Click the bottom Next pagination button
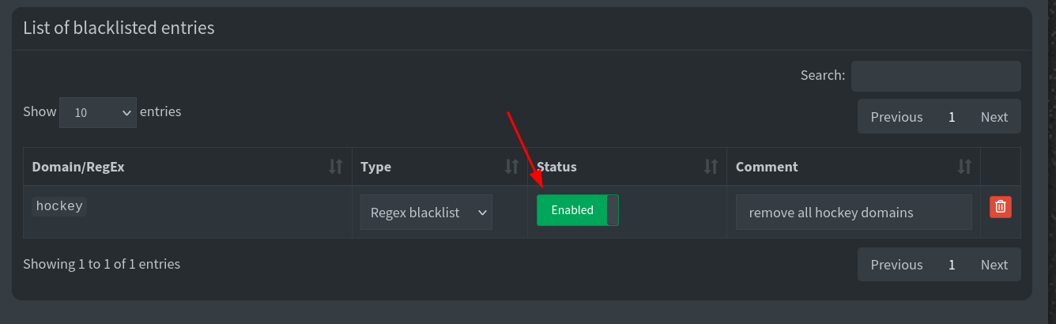The width and height of the screenshot is (1056, 324). point(994,265)
